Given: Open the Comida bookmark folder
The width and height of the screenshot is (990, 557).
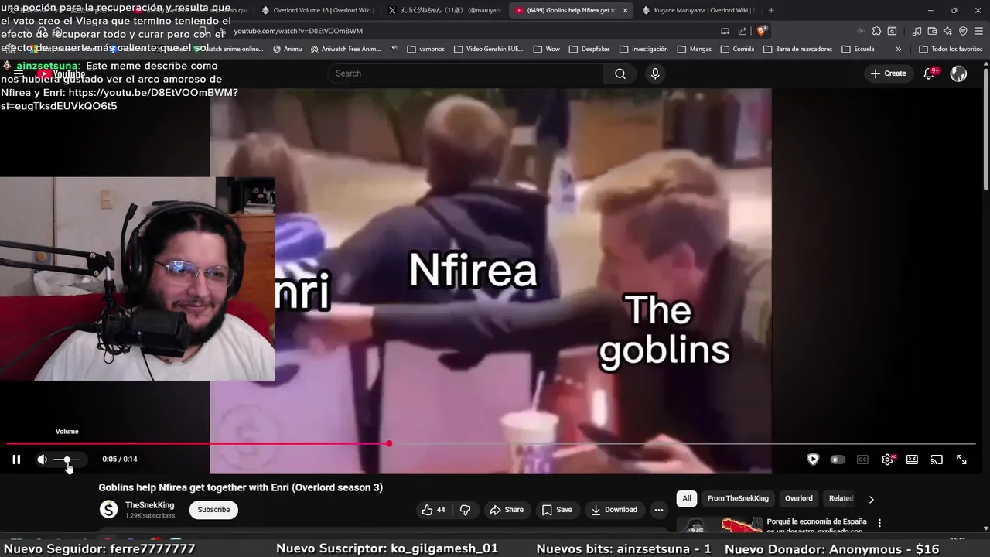Looking at the screenshot, I should [737, 49].
